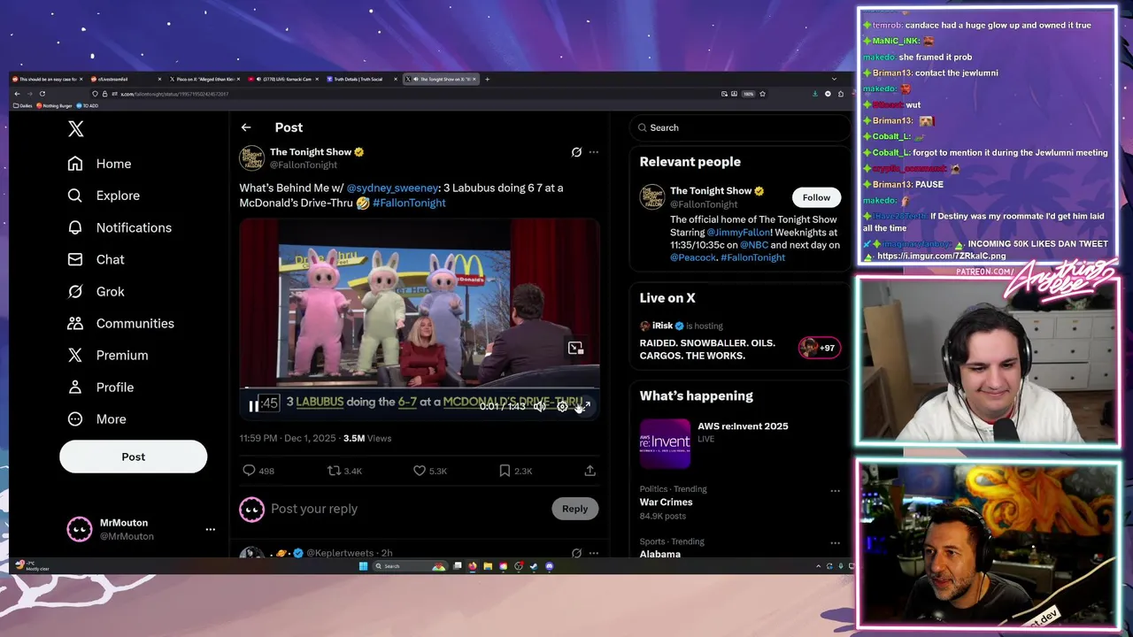The height and width of the screenshot is (637, 1133).
Task: Show hidden system tray icons
Action: 818,566
